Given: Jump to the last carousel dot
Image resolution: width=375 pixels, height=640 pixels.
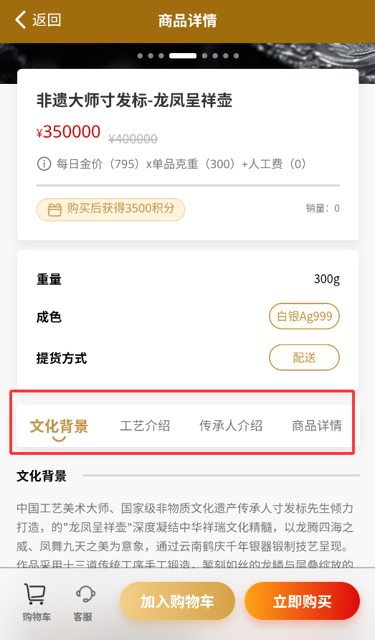Looking at the screenshot, I should coord(237,55).
